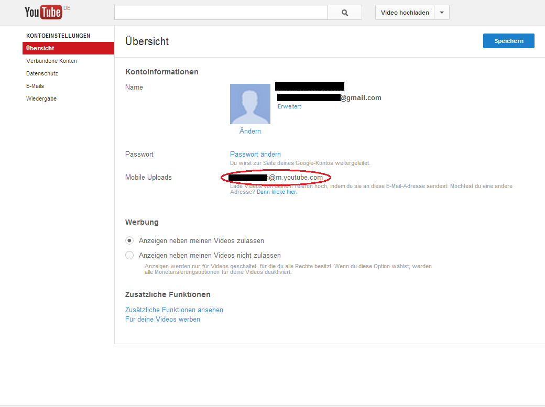Click the Mobile Uploads label
545x407 pixels.
point(148,177)
